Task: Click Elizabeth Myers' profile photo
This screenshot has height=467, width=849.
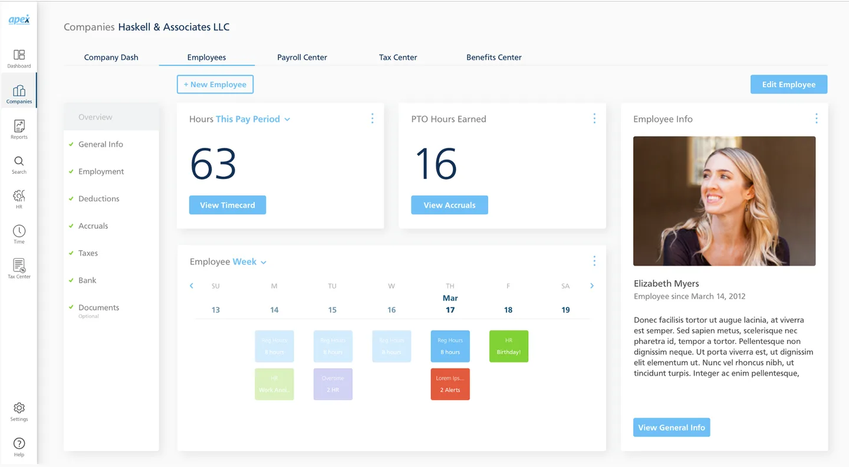Action: click(x=724, y=201)
